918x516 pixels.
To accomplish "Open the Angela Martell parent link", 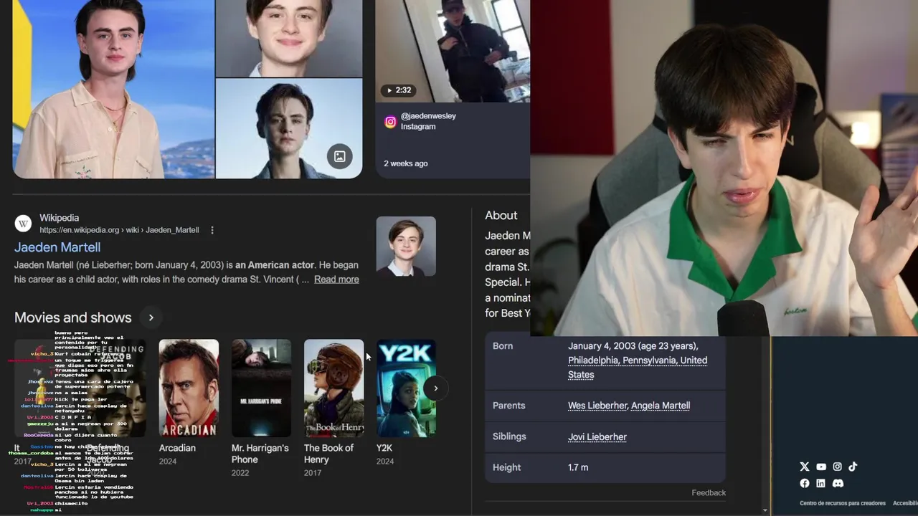I will click(661, 406).
